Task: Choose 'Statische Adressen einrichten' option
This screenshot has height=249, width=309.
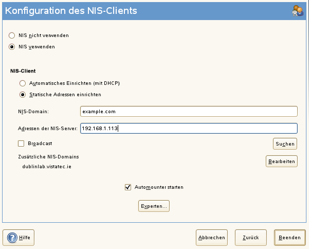Action: [x=22, y=94]
